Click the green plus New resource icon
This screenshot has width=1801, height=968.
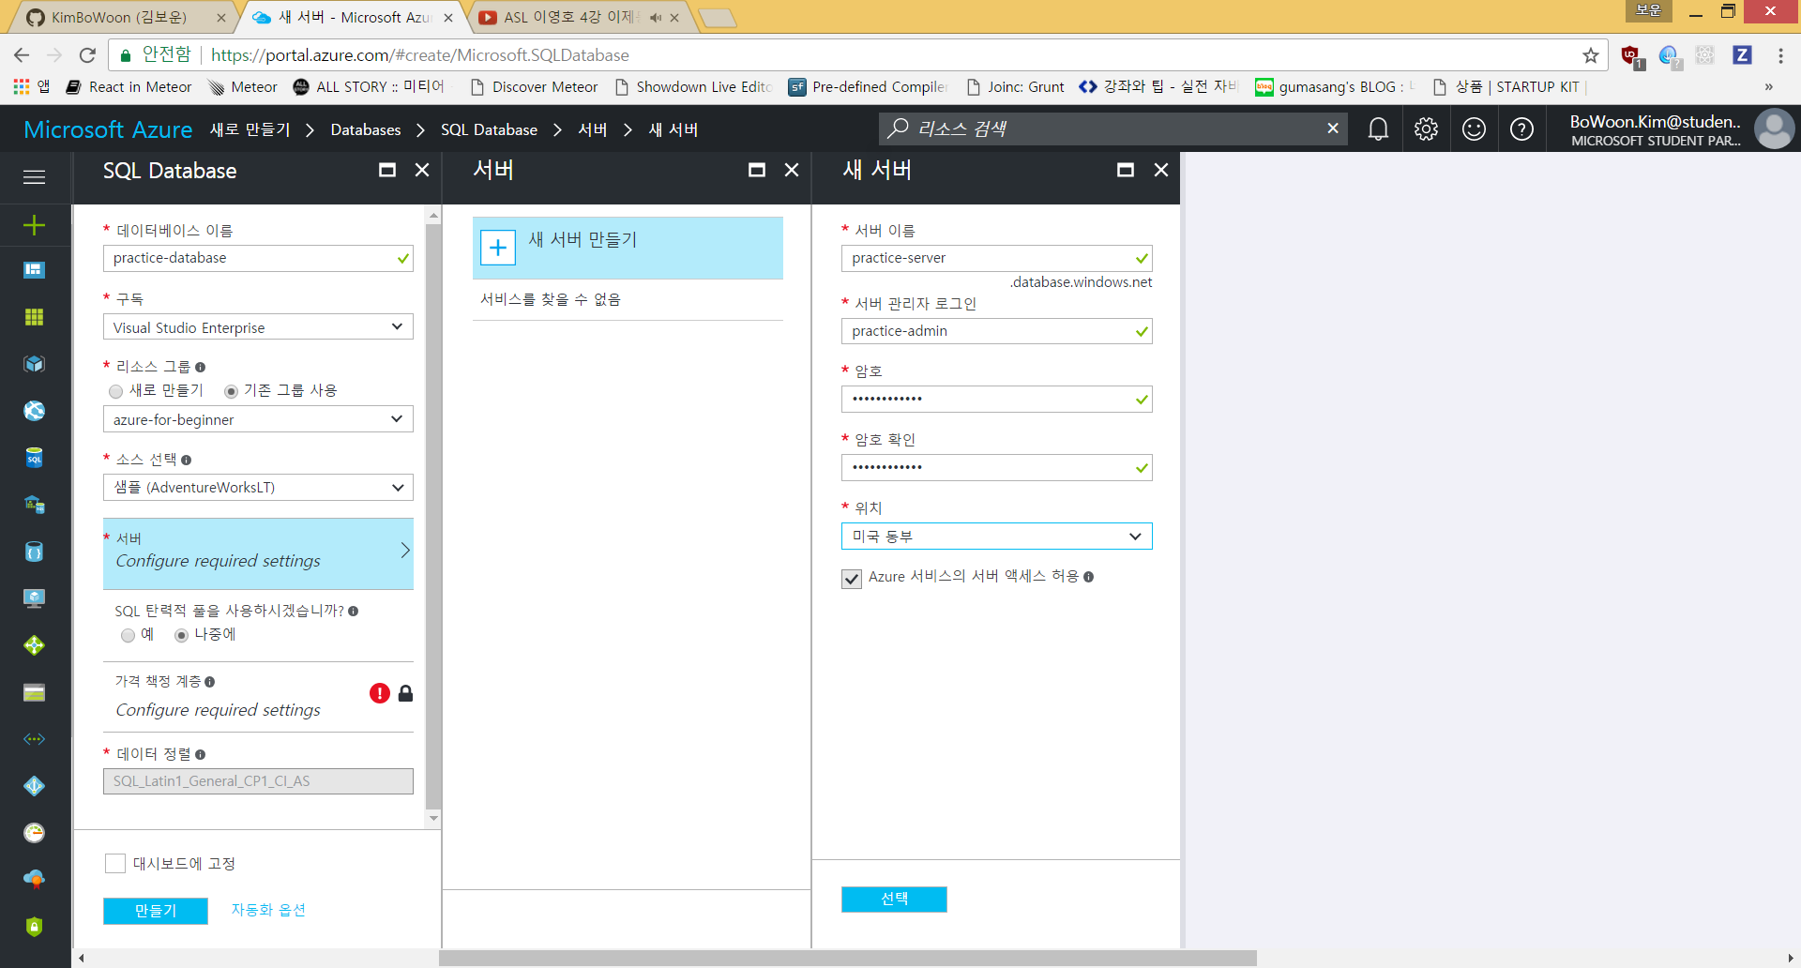[35, 225]
